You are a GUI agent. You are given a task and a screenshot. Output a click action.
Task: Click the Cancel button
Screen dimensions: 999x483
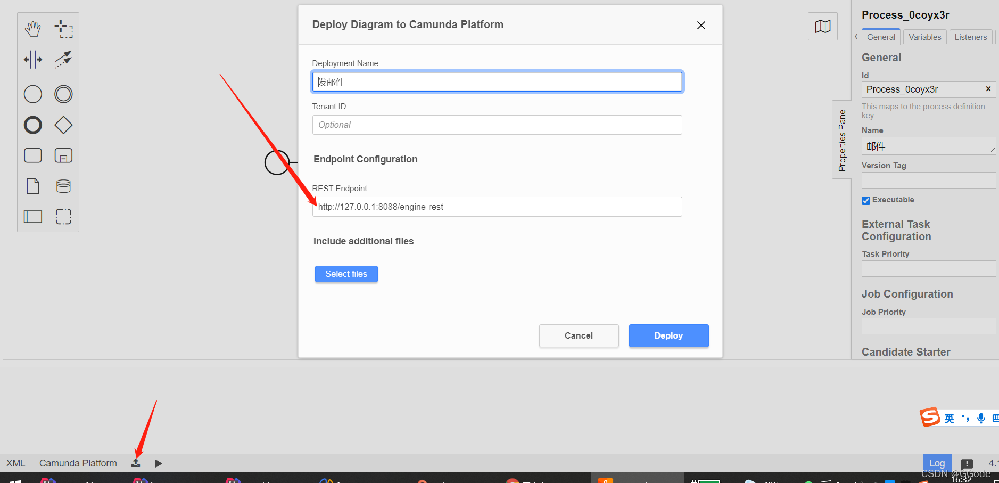click(x=579, y=335)
